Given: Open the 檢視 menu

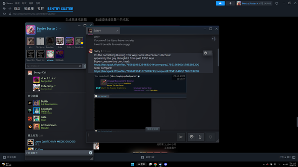Looking at the screenshot, I should point(17,3).
